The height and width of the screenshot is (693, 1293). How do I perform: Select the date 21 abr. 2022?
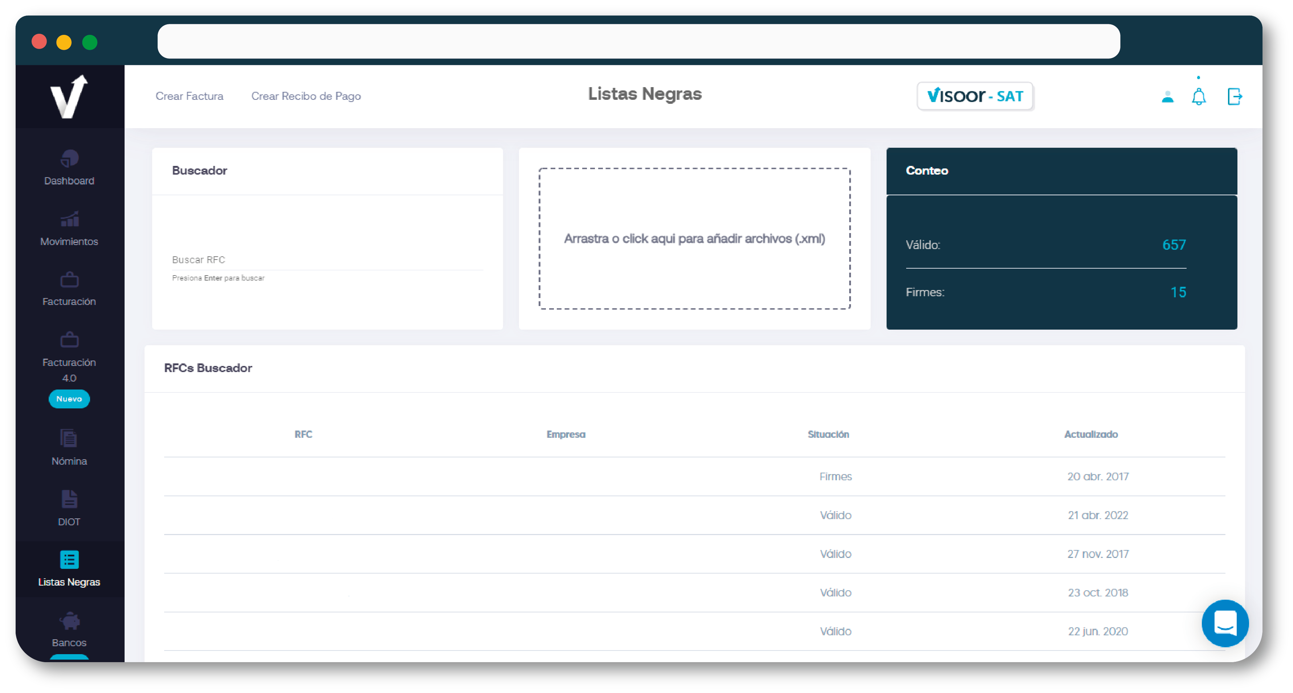pos(1098,515)
